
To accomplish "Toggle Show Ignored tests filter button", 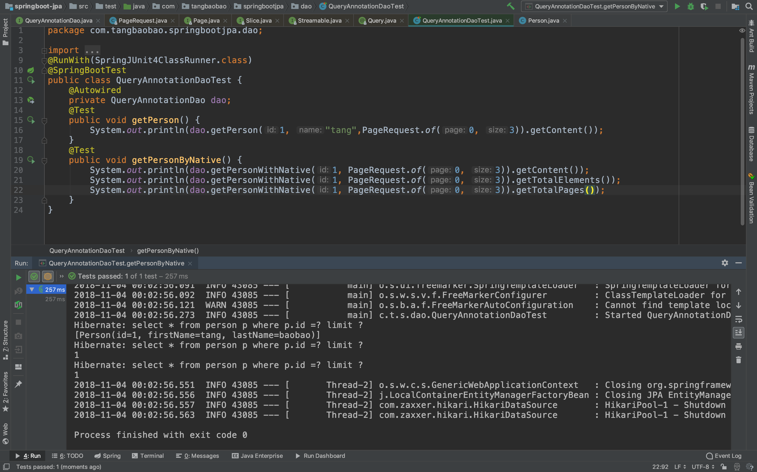I will click(48, 276).
